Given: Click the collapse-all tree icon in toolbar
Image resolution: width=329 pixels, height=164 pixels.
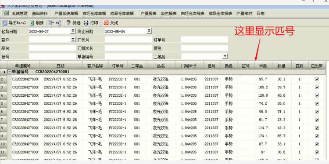Looking at the screenshot, I should (x=58, y=23).
